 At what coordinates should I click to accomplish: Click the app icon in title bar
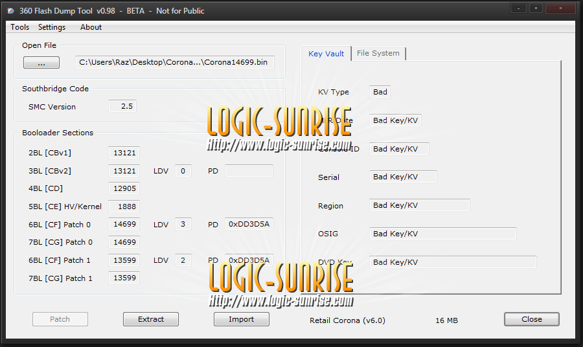11,11
